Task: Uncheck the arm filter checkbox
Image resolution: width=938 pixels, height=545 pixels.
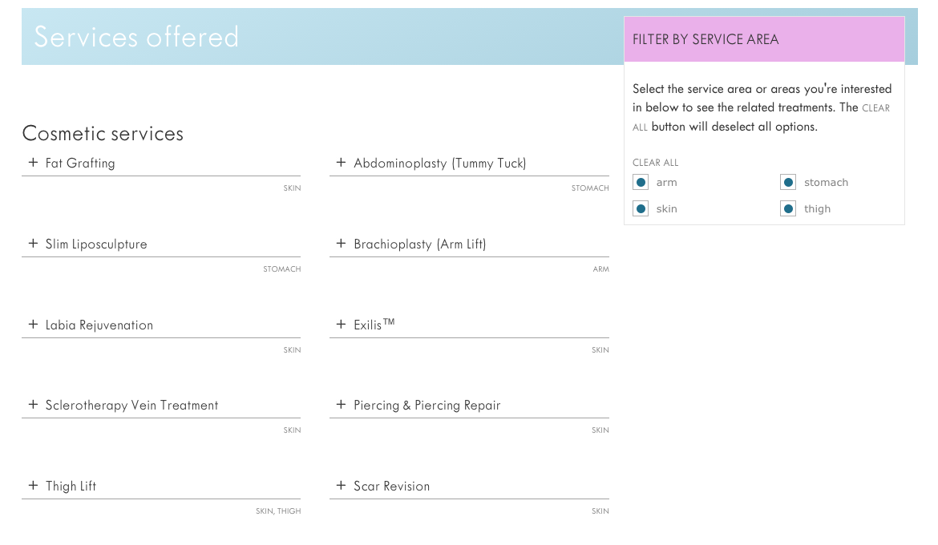Action: 641,182
